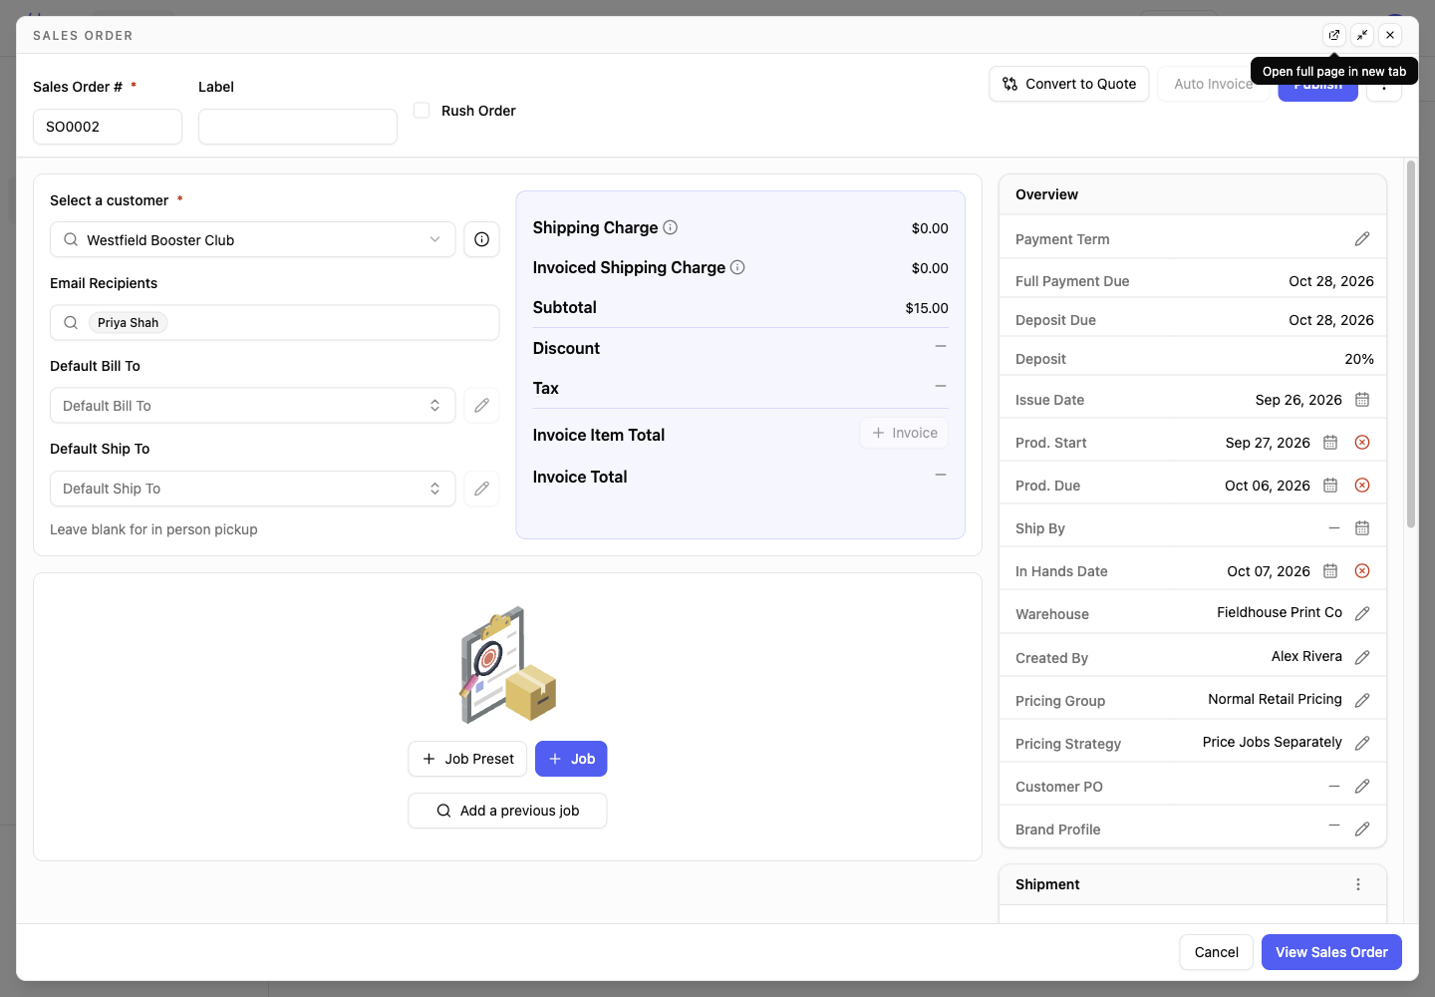Enable the Rush Order checkbox
Viewport: 1435px width, 997px height.
(422, 111)
